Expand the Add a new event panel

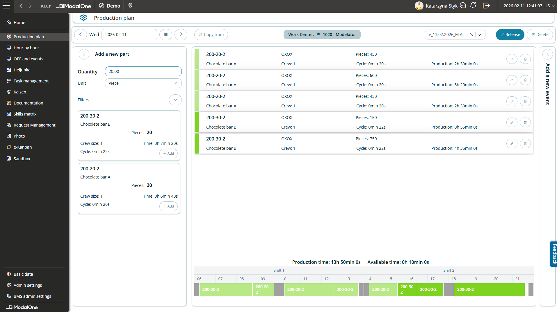[547, 54]
